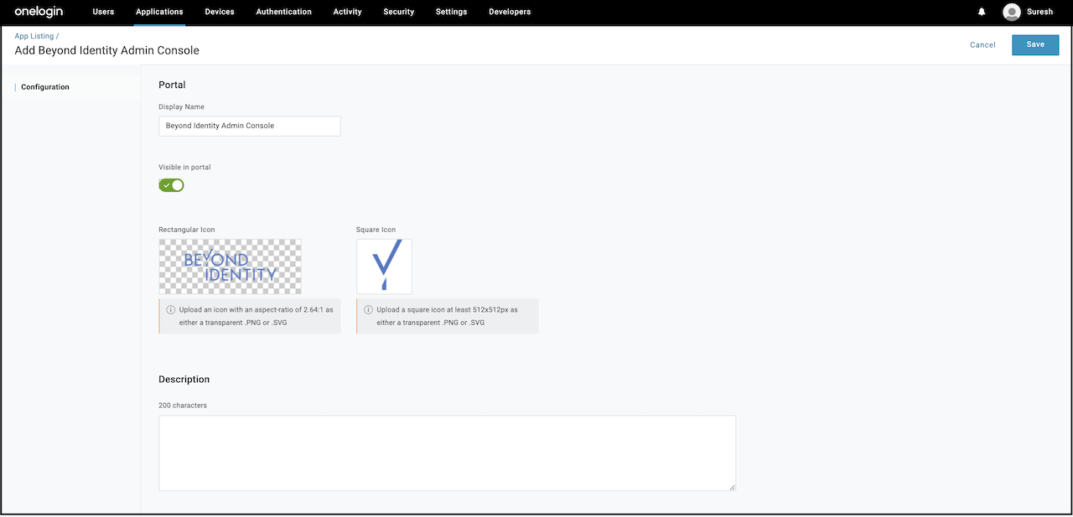
Task: Click the info icon beside rectangular icon hint
Action: 171,309
